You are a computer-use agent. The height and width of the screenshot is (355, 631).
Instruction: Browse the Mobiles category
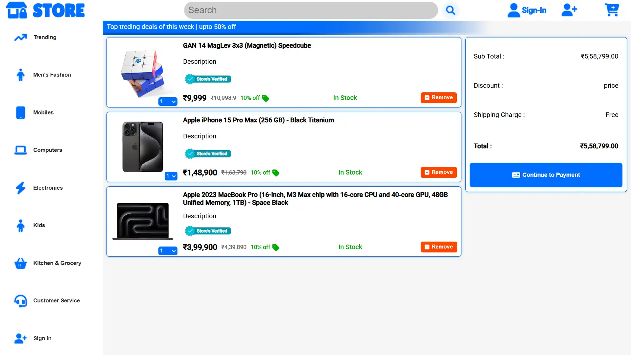43,113
